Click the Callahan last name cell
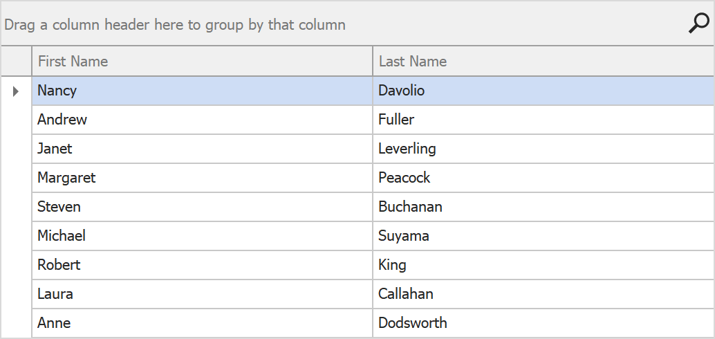Screen dimensions: 715x339 pyautogui.click(x=405, y=294)
